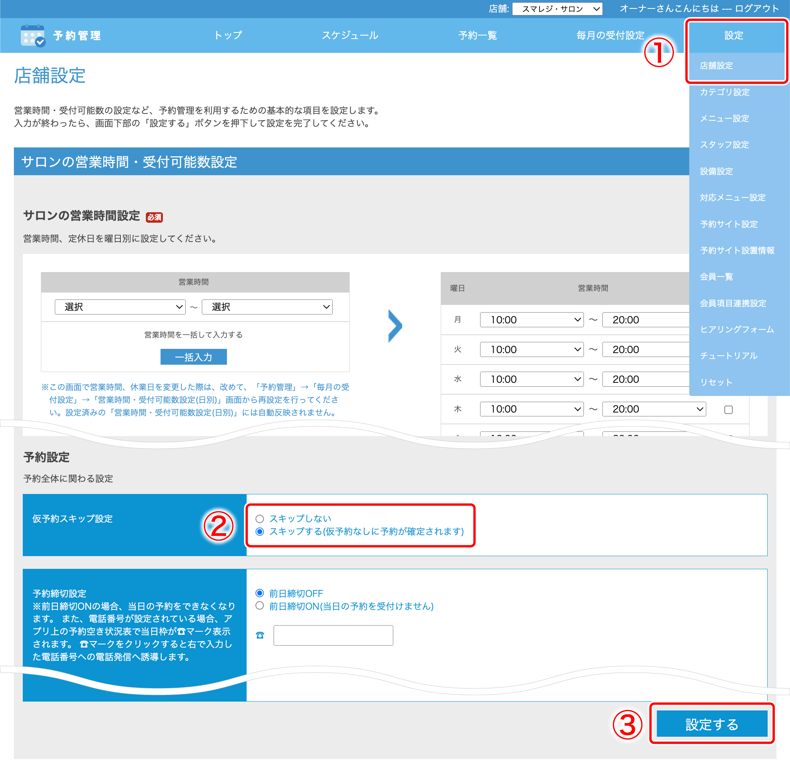This screenshot has height=778, width=790.
Task: Click the 一括入力 button
Action: tap(193, 357)
